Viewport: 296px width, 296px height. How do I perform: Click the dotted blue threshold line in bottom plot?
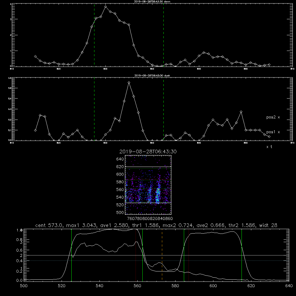156,261
